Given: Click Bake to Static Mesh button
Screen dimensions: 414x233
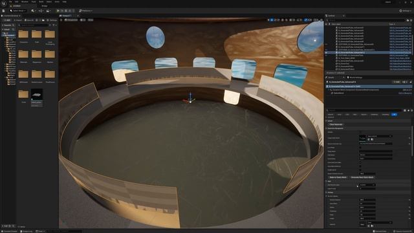Looking at the screenshot, I should pos(338,177).
